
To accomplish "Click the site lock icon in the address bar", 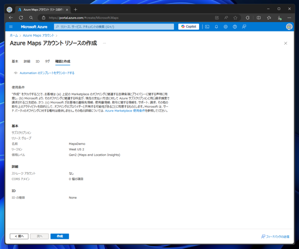I will (44, 18).
